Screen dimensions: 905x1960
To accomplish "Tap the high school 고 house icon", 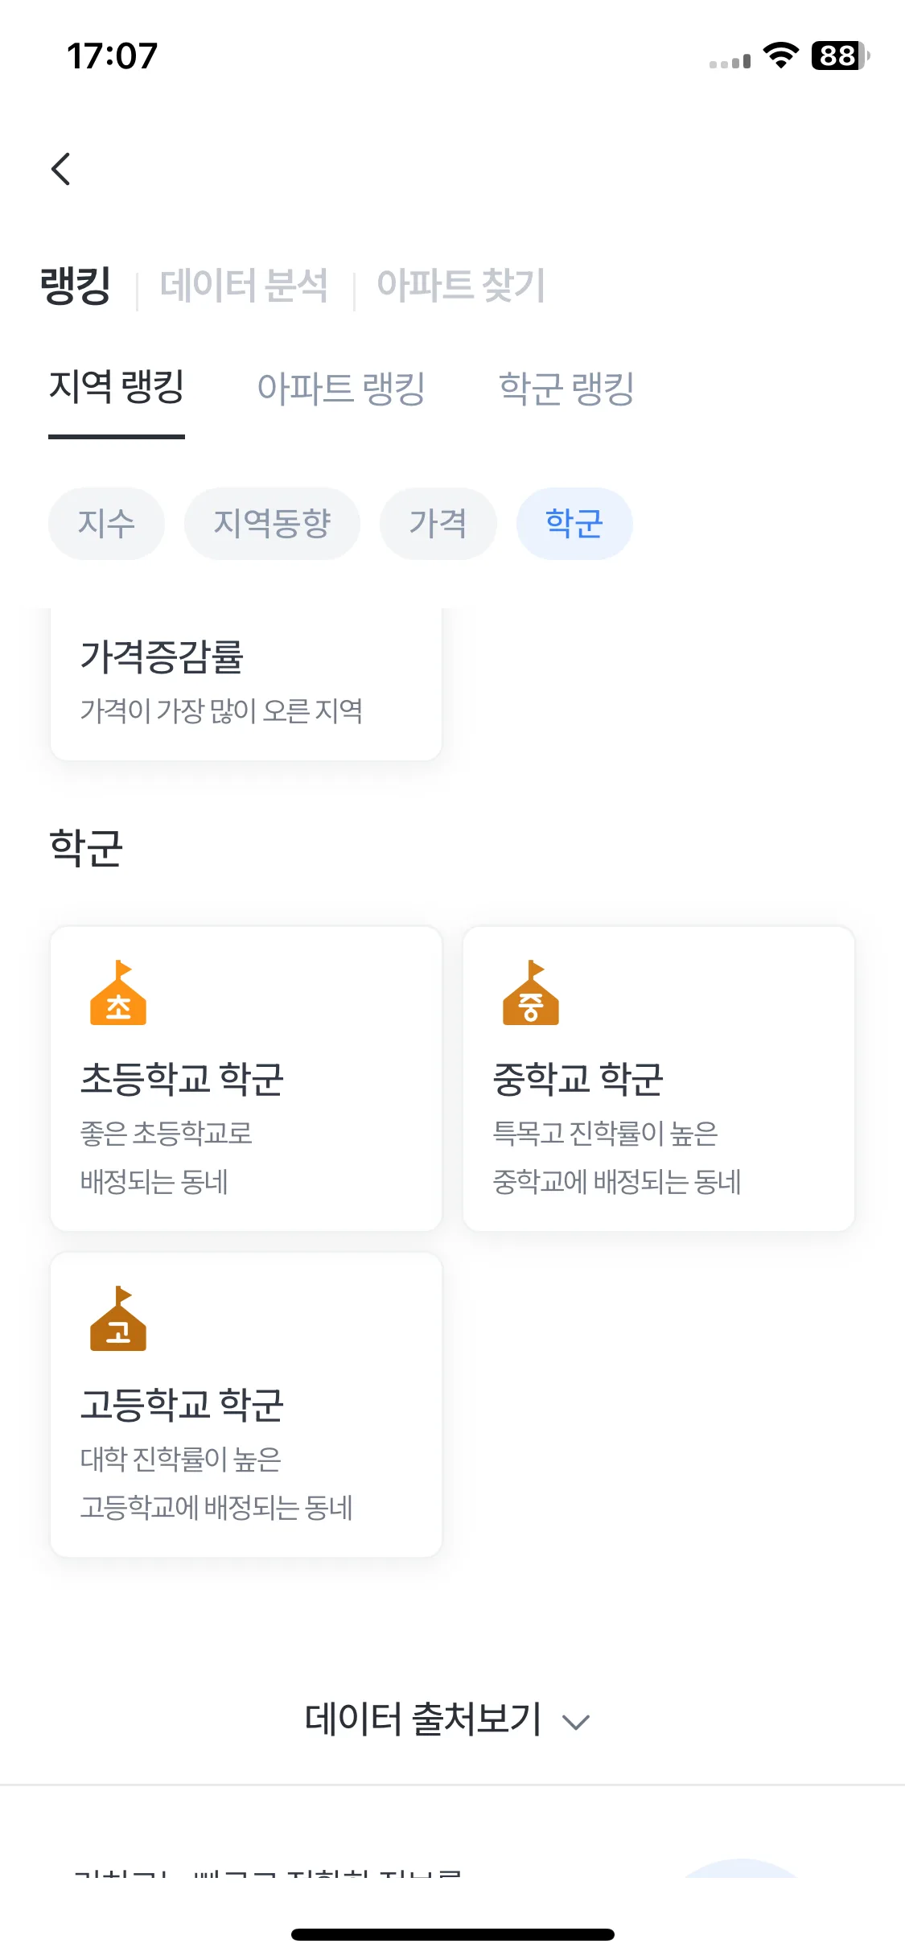I will (x=118, y=1318).
